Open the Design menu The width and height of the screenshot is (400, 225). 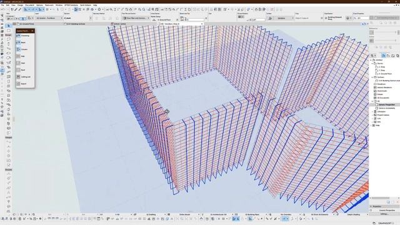pyautogui.click(x=20, y=5)
